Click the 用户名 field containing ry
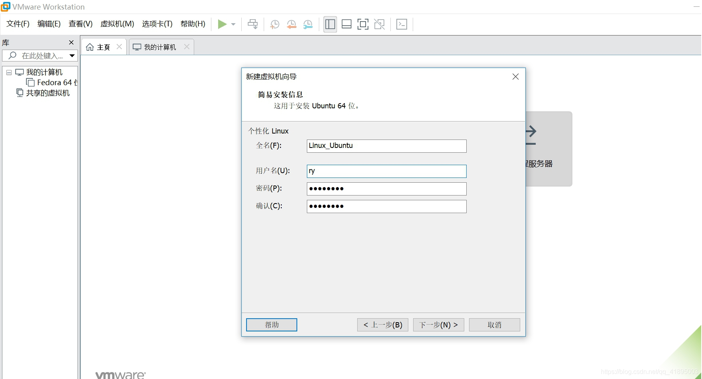 [x=386, y=171]
